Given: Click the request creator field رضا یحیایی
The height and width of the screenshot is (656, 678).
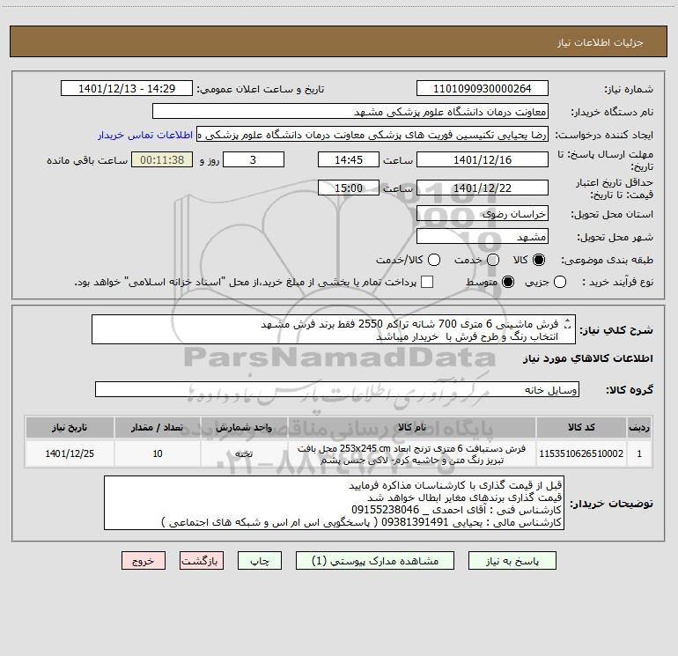Looking at the screenshot, I should 372,135.
